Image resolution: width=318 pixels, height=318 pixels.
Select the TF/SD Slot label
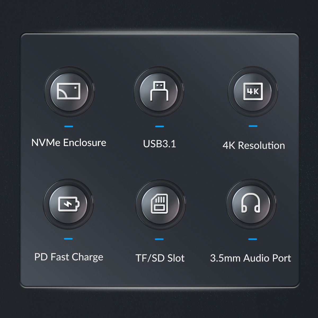click(x=160, y=258)
